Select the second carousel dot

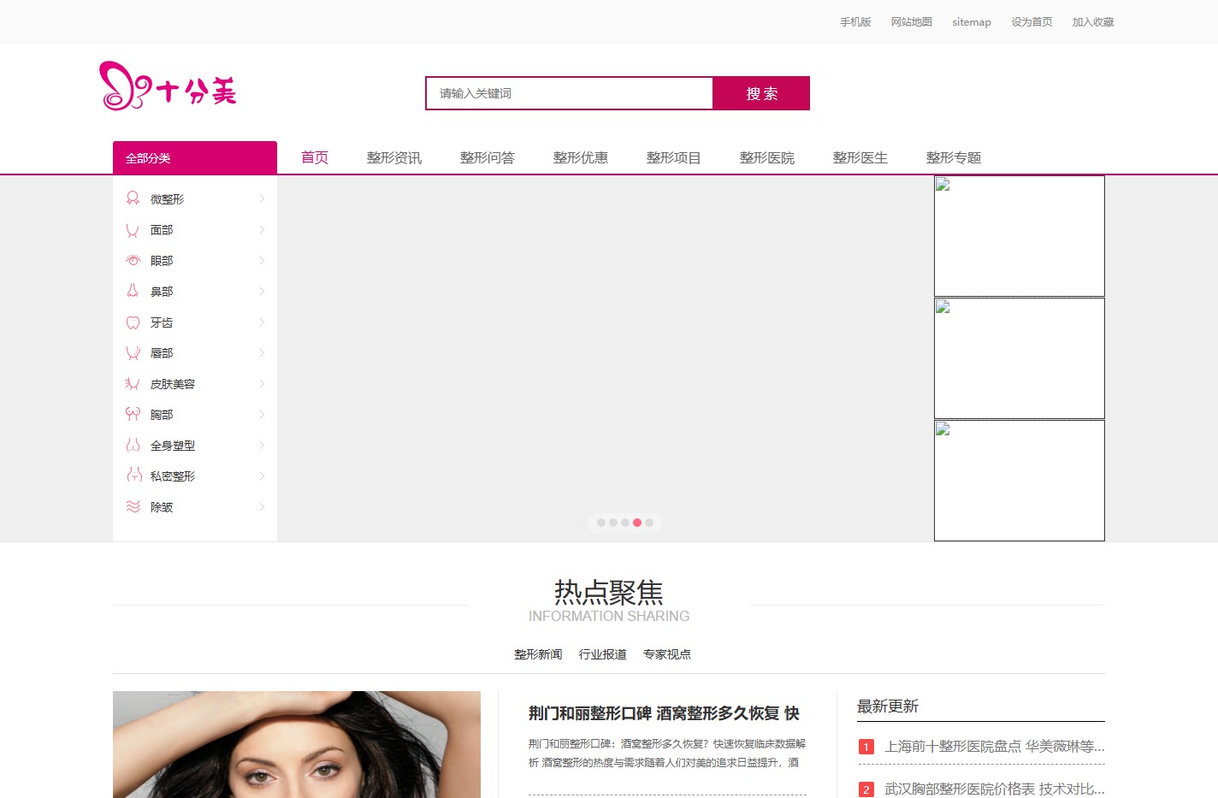coord(613,523)
